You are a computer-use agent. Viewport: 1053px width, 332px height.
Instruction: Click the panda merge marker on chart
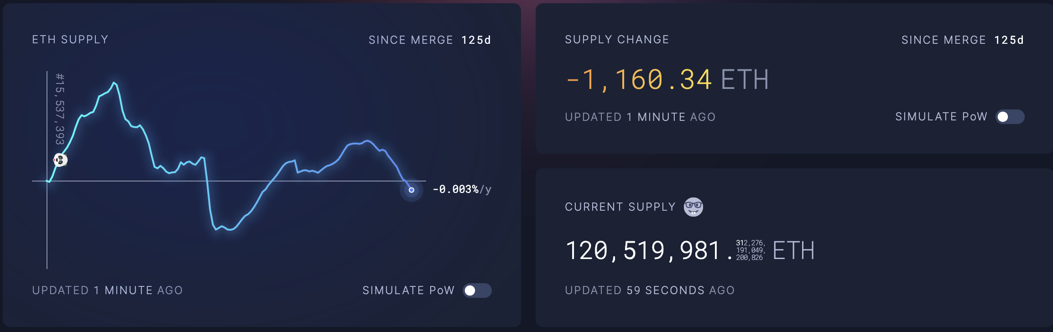point(60,160)
